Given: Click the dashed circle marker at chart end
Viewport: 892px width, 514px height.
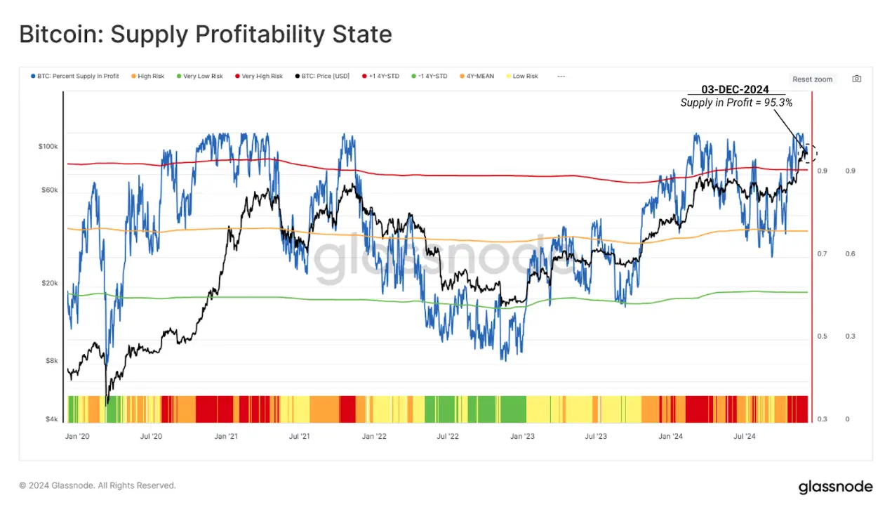Looking at the screenshot, I should coord(810,153).
